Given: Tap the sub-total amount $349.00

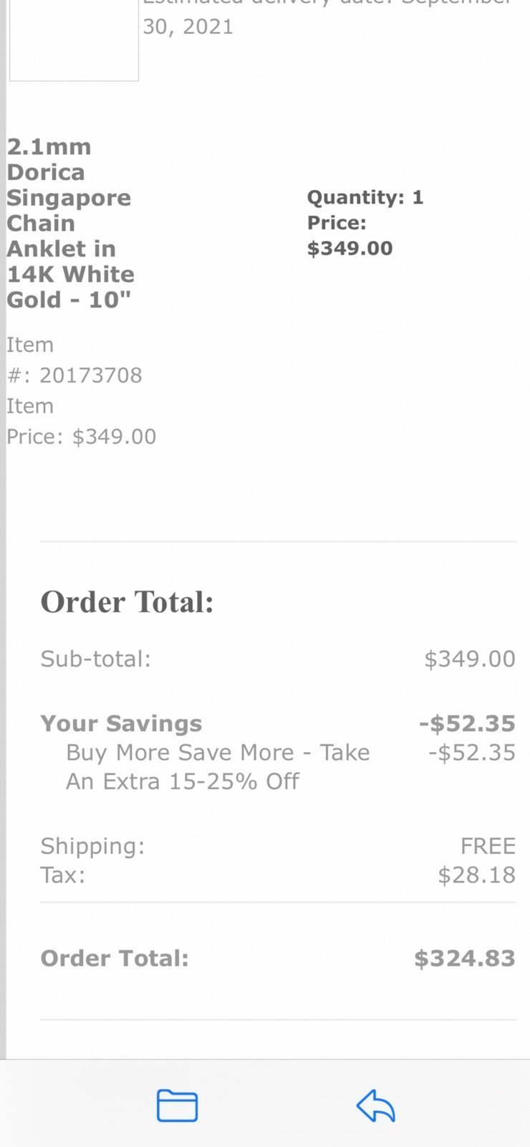Looking at the screenshot, I should click(470, 659).
